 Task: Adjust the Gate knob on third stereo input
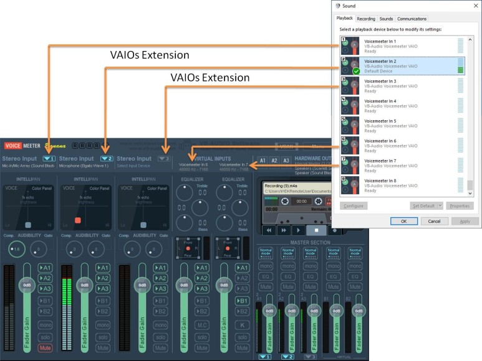pos(153,249)
